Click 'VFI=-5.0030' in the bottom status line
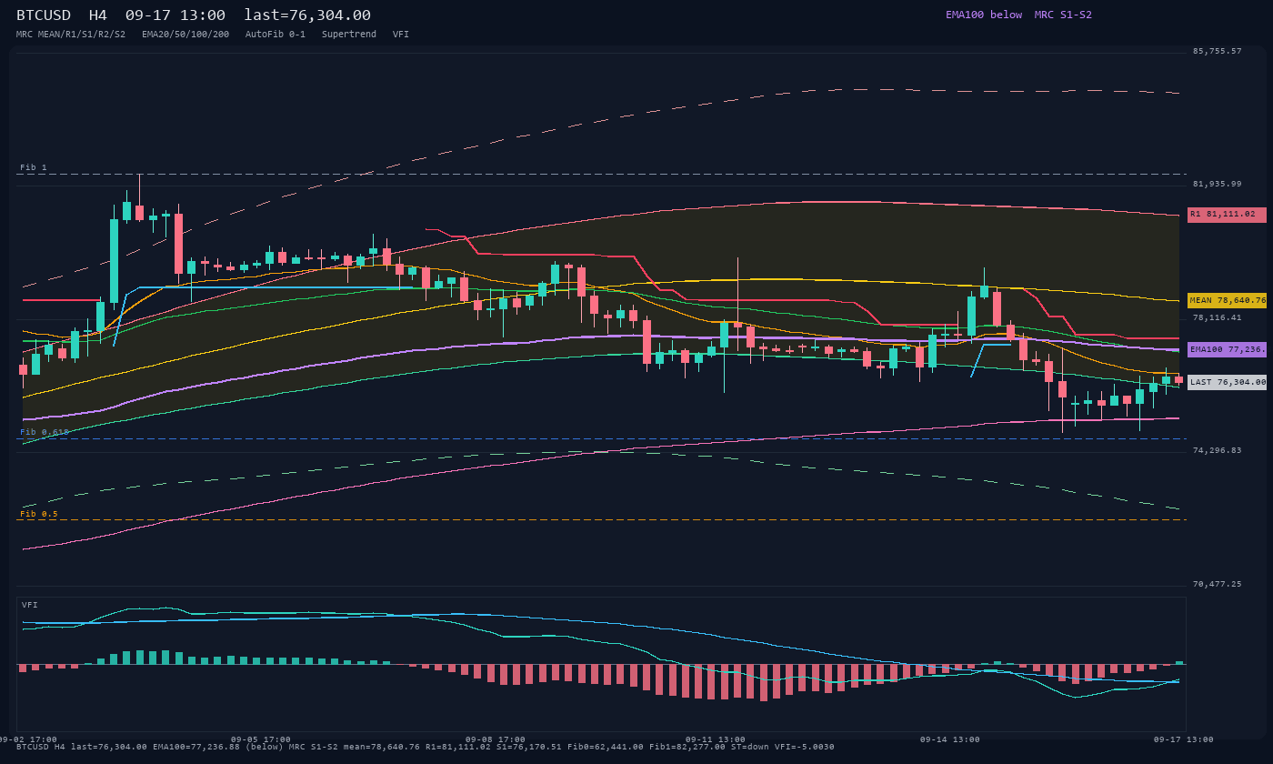Viewport: 1273px width, 764px height. [805, 747]
